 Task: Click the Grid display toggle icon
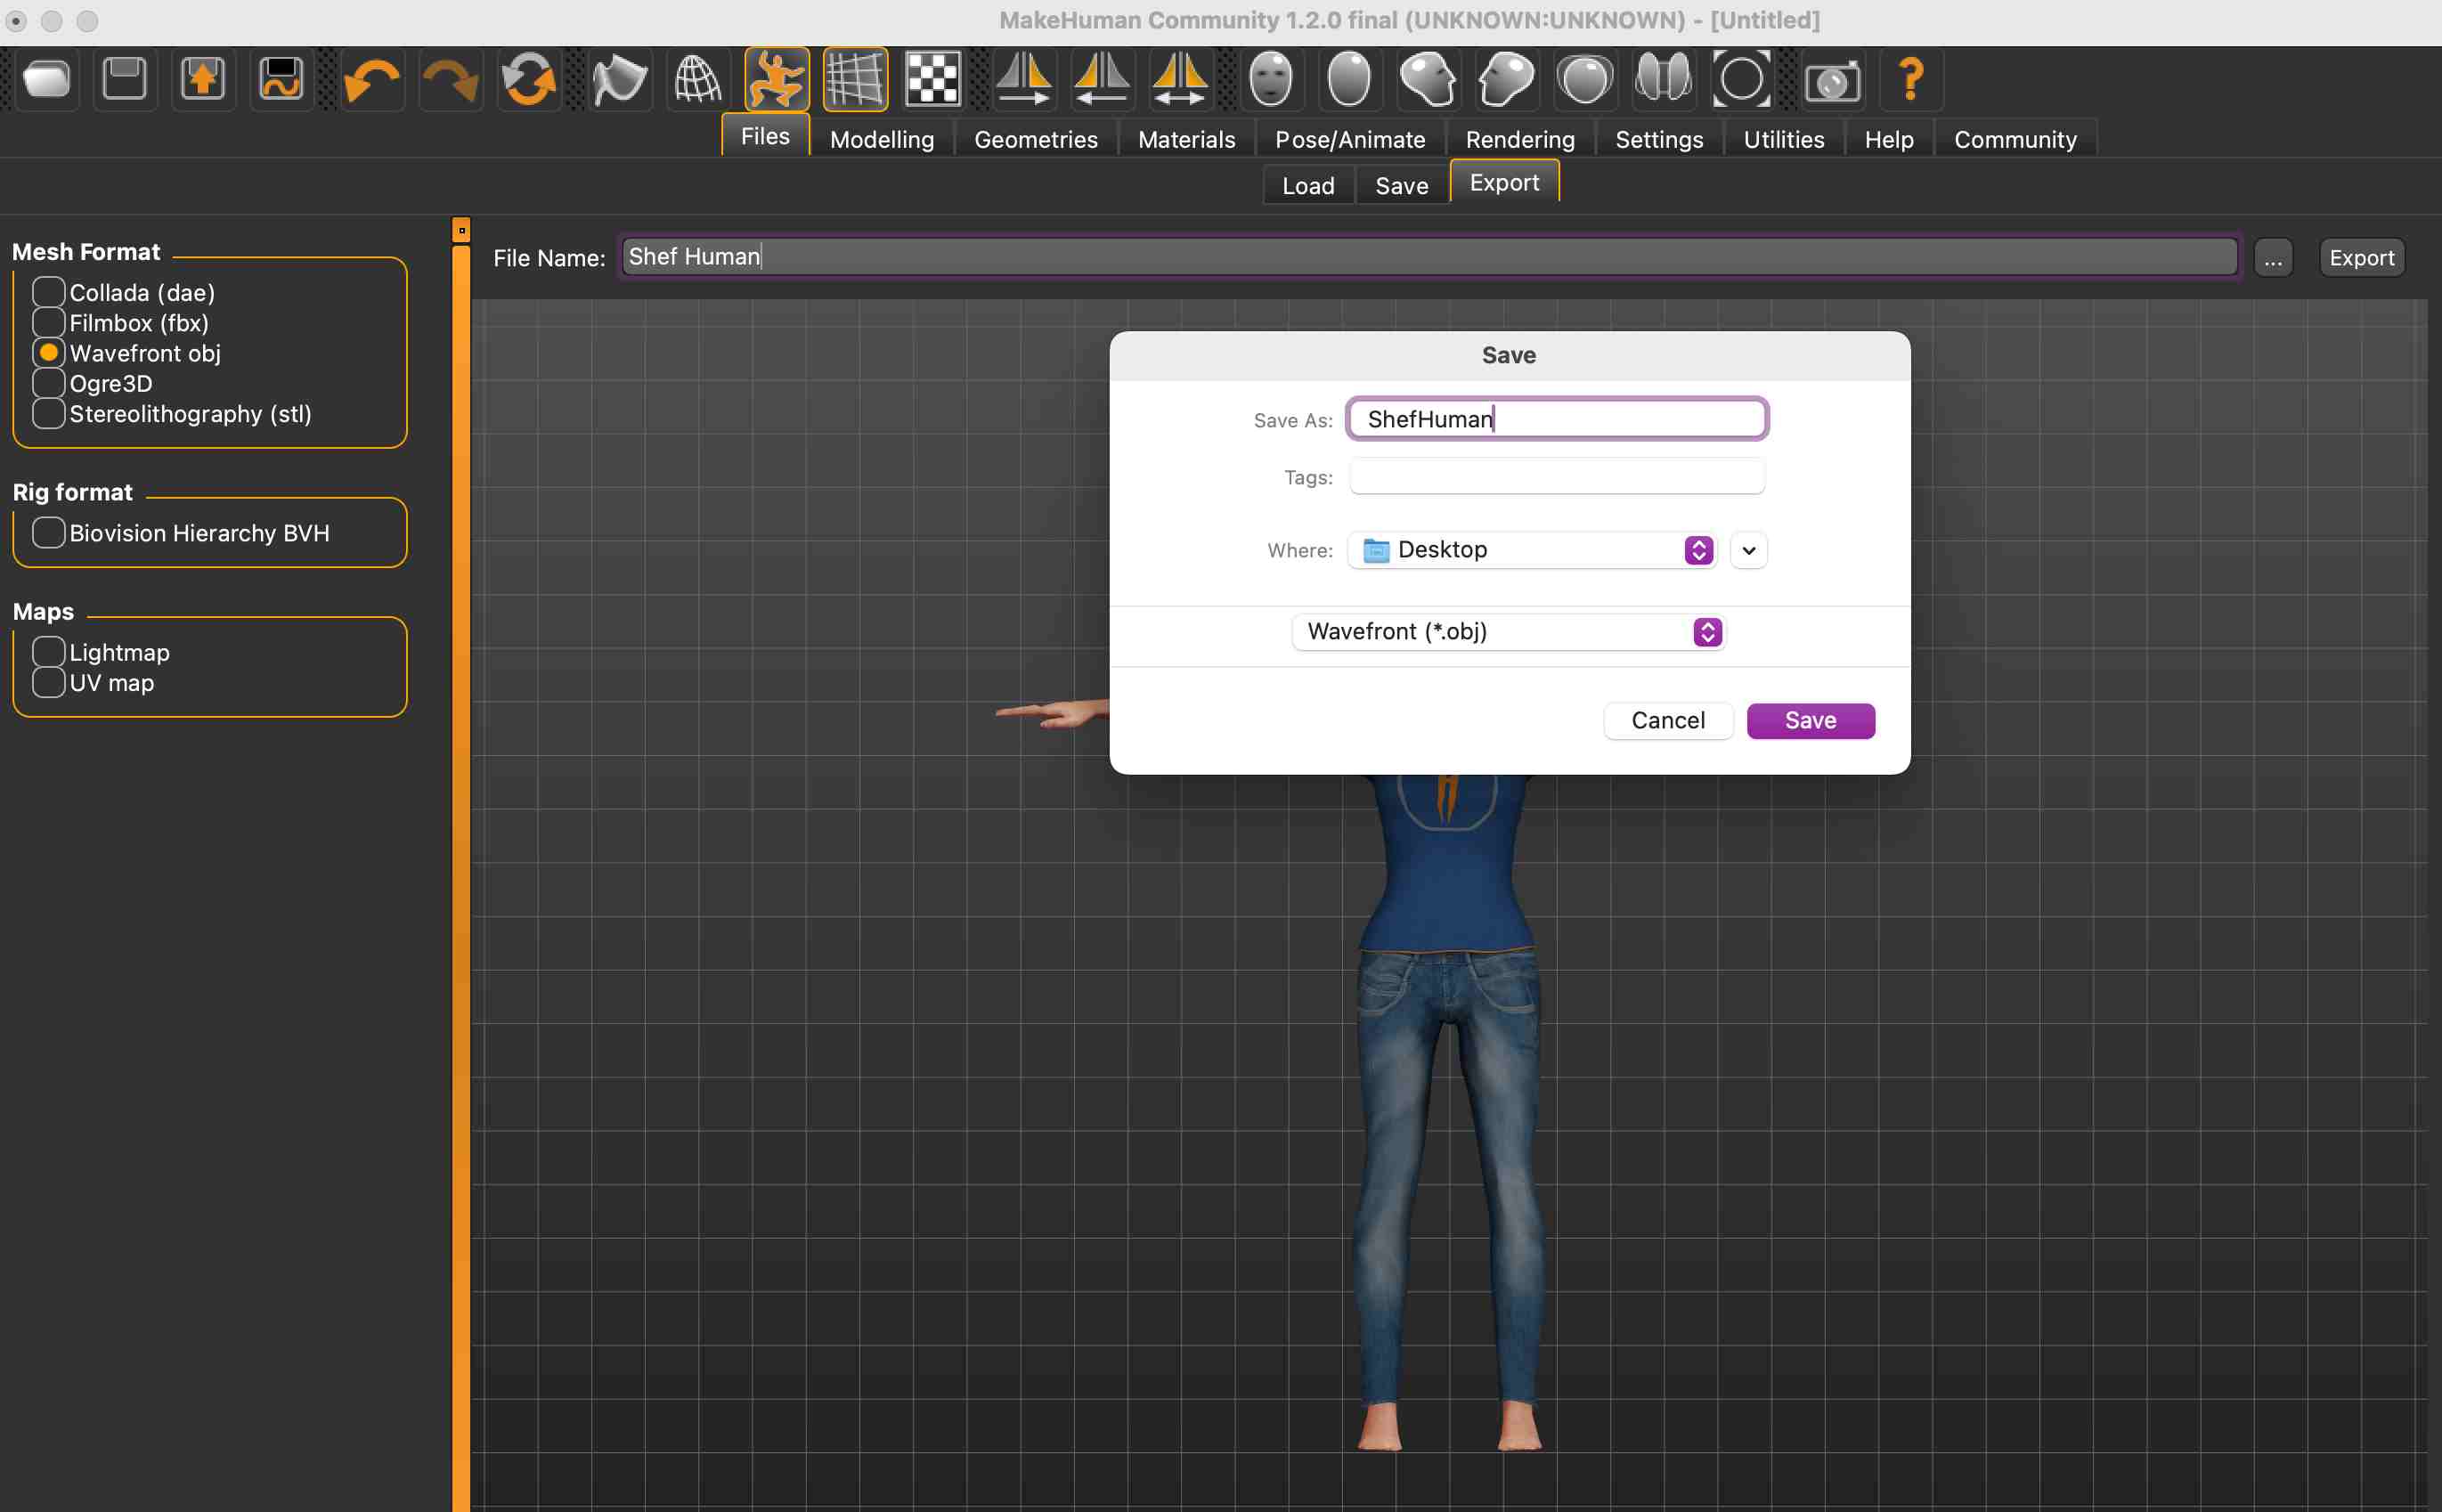click(857, 80)
